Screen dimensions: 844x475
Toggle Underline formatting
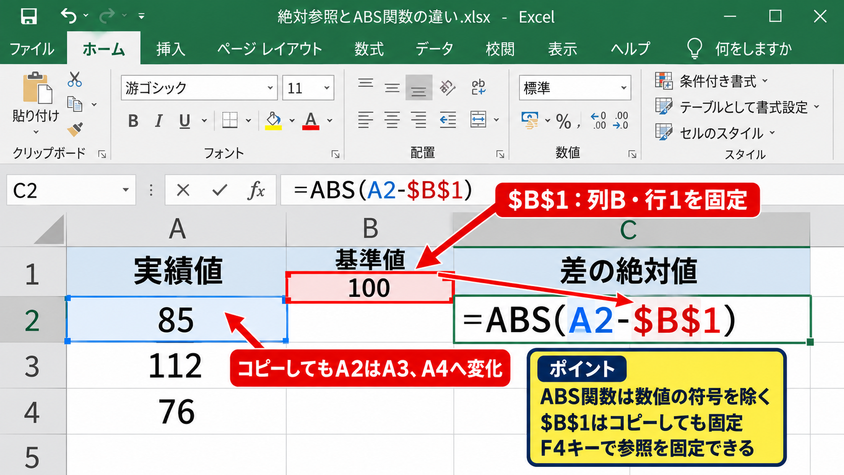pyautogui.click(x=185, y=121)
